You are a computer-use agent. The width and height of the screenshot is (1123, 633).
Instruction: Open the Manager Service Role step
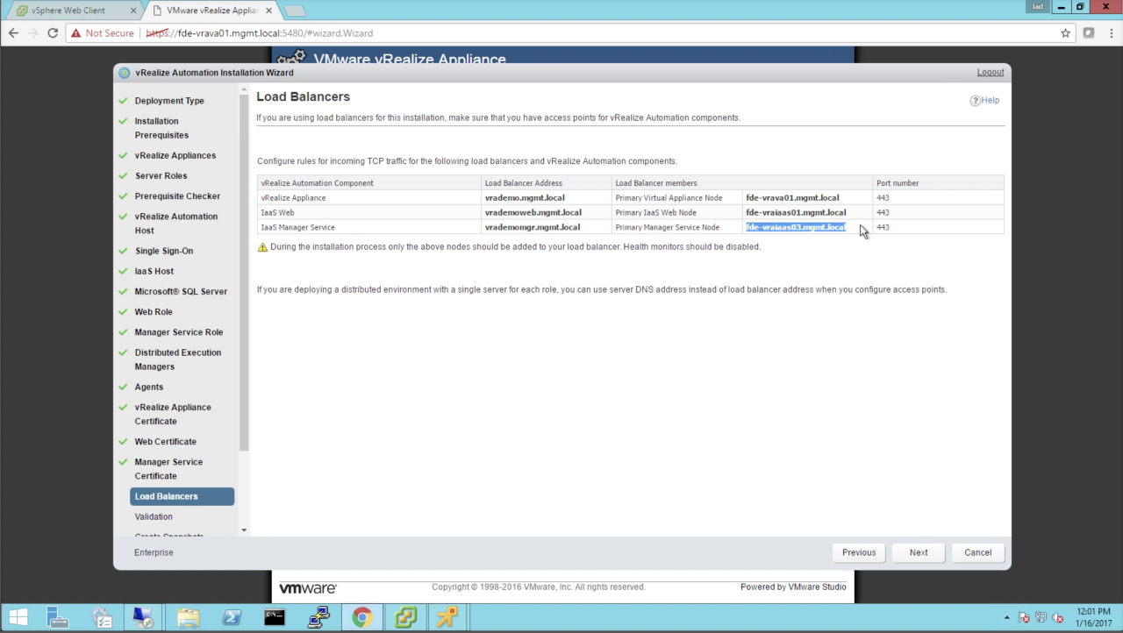tap(179, 332)
